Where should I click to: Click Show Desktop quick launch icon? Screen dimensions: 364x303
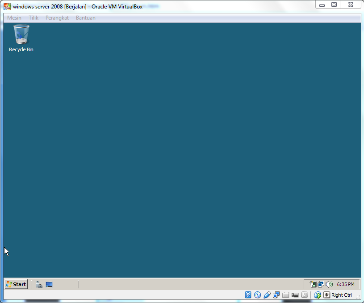click(x=49, y=284)
